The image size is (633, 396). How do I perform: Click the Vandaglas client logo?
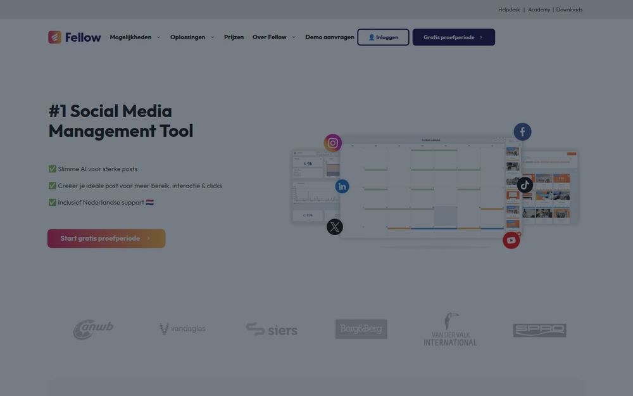point(182,329)
